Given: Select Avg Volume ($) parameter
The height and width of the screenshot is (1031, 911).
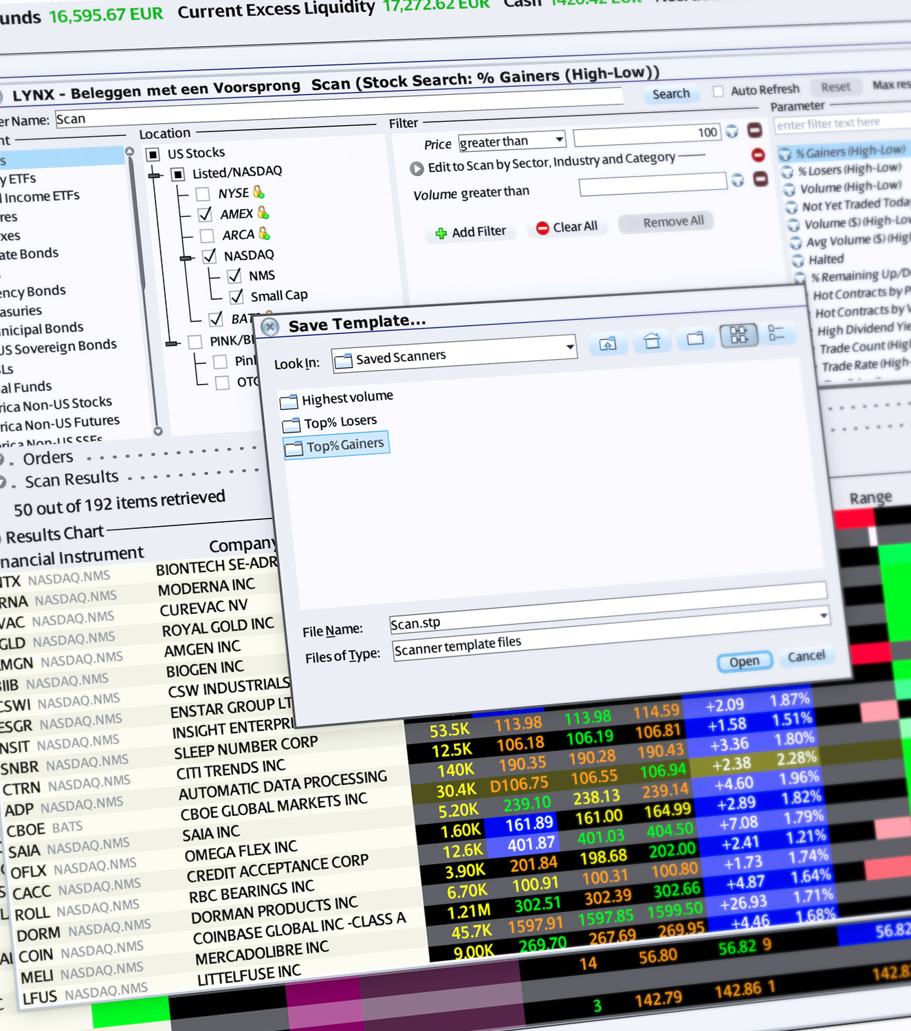Looking at the screenshot, I should pyautogui.click(x=857, y=240).
